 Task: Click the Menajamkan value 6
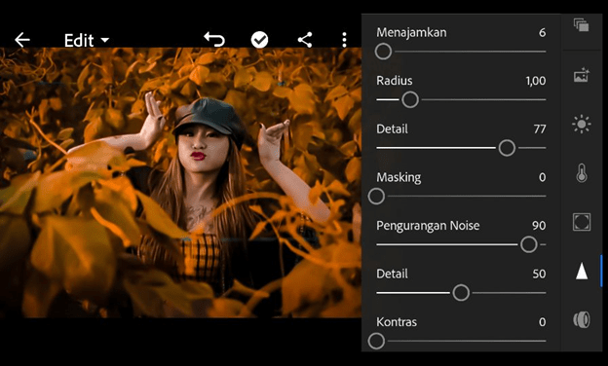coord(542,32)
